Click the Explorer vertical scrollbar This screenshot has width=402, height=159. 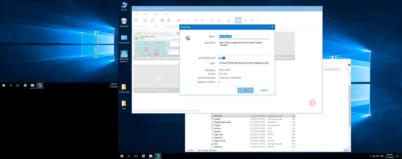coord(350,110)
